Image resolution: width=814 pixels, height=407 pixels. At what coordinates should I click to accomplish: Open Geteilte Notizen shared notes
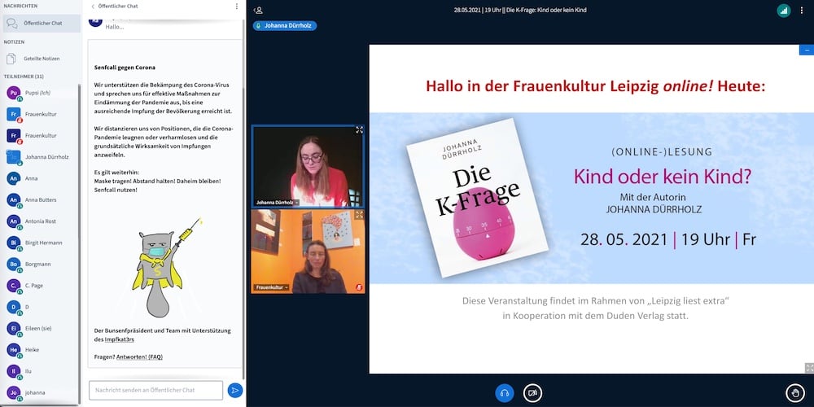(x=40, y=59)
